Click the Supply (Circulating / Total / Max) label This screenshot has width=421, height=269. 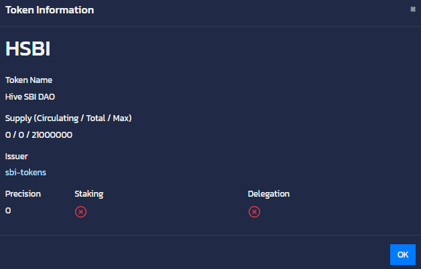point(68,118)
